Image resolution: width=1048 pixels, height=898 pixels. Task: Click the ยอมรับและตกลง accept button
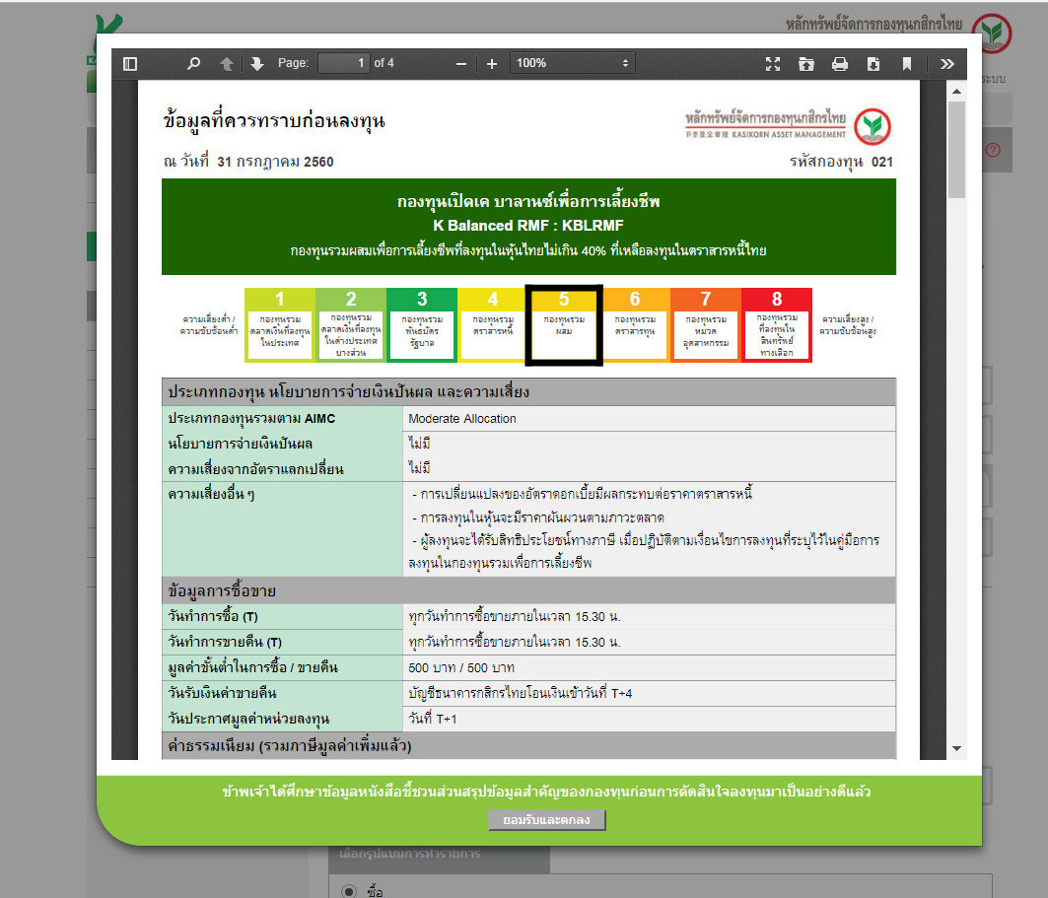546,820
